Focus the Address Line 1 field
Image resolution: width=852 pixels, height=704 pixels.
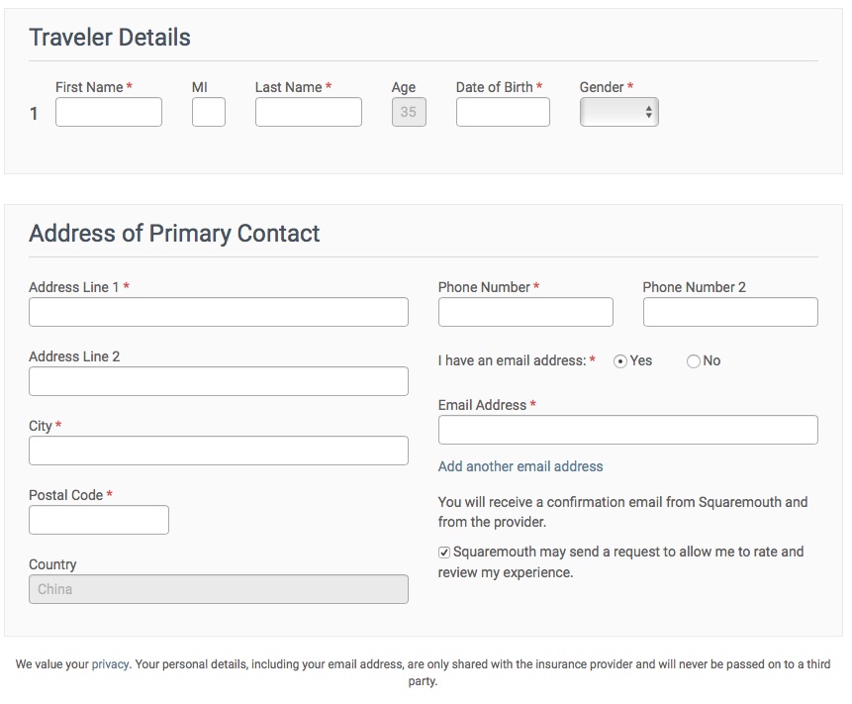point(219,312)
